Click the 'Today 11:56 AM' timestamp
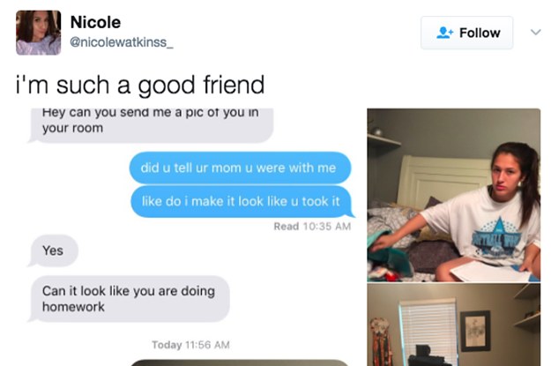Image resolution: width=551 pixels, height=366 pixels. [x=190, y=345]
